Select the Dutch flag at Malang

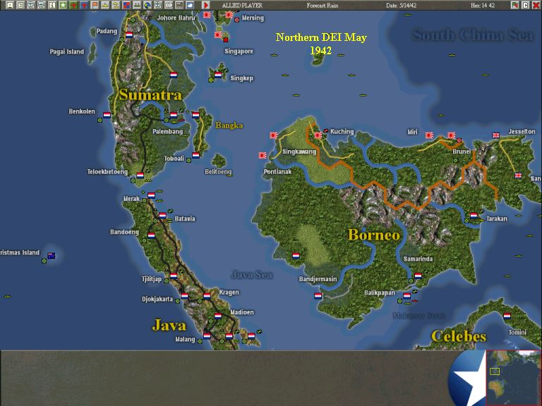[x=207, y=336]
